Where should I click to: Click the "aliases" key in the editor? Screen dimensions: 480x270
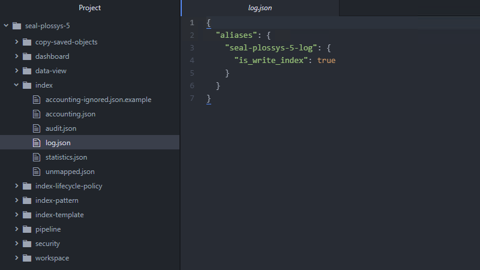tap(236, 35)
